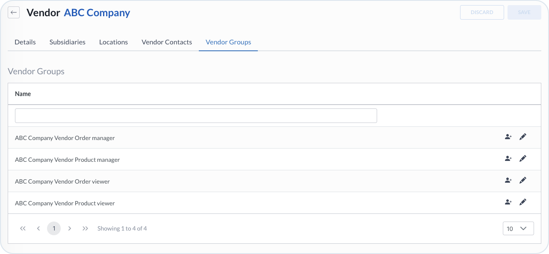
Task: Add user to Vendor Product viewer group
Action: click(x=508, y=202)
